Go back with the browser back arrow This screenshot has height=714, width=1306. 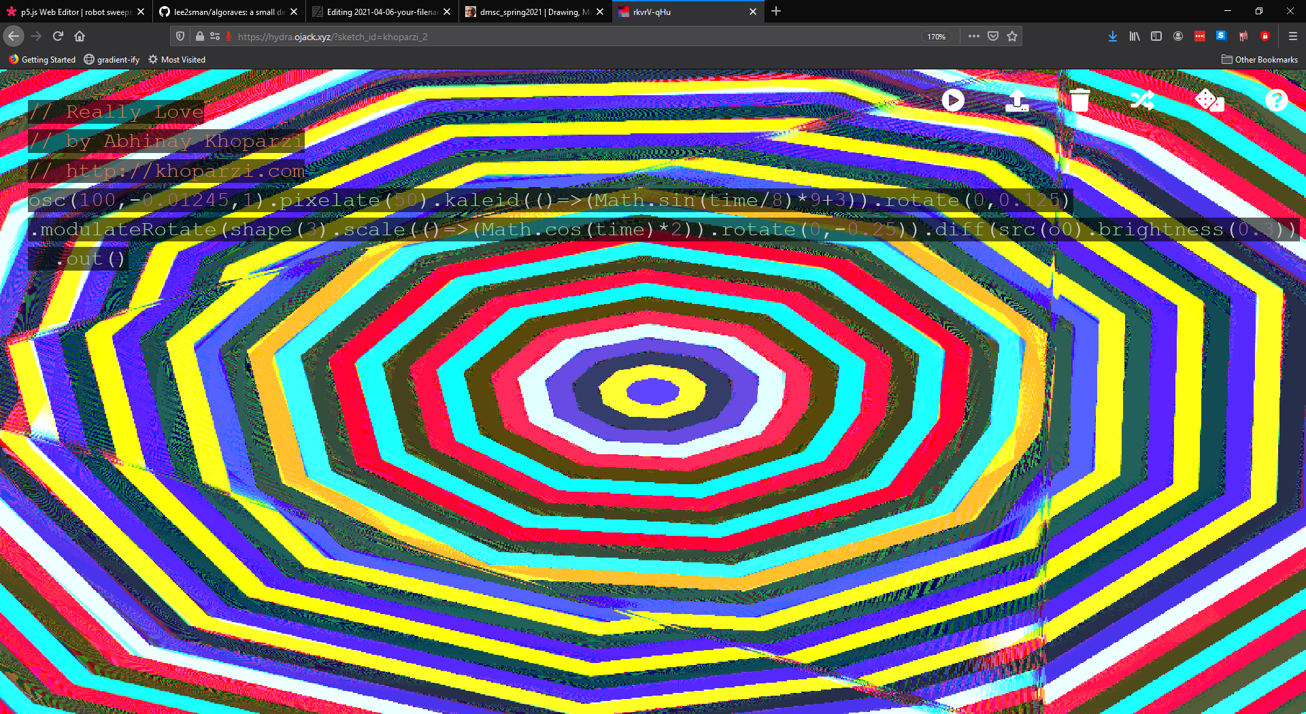[x=14, y=36]
